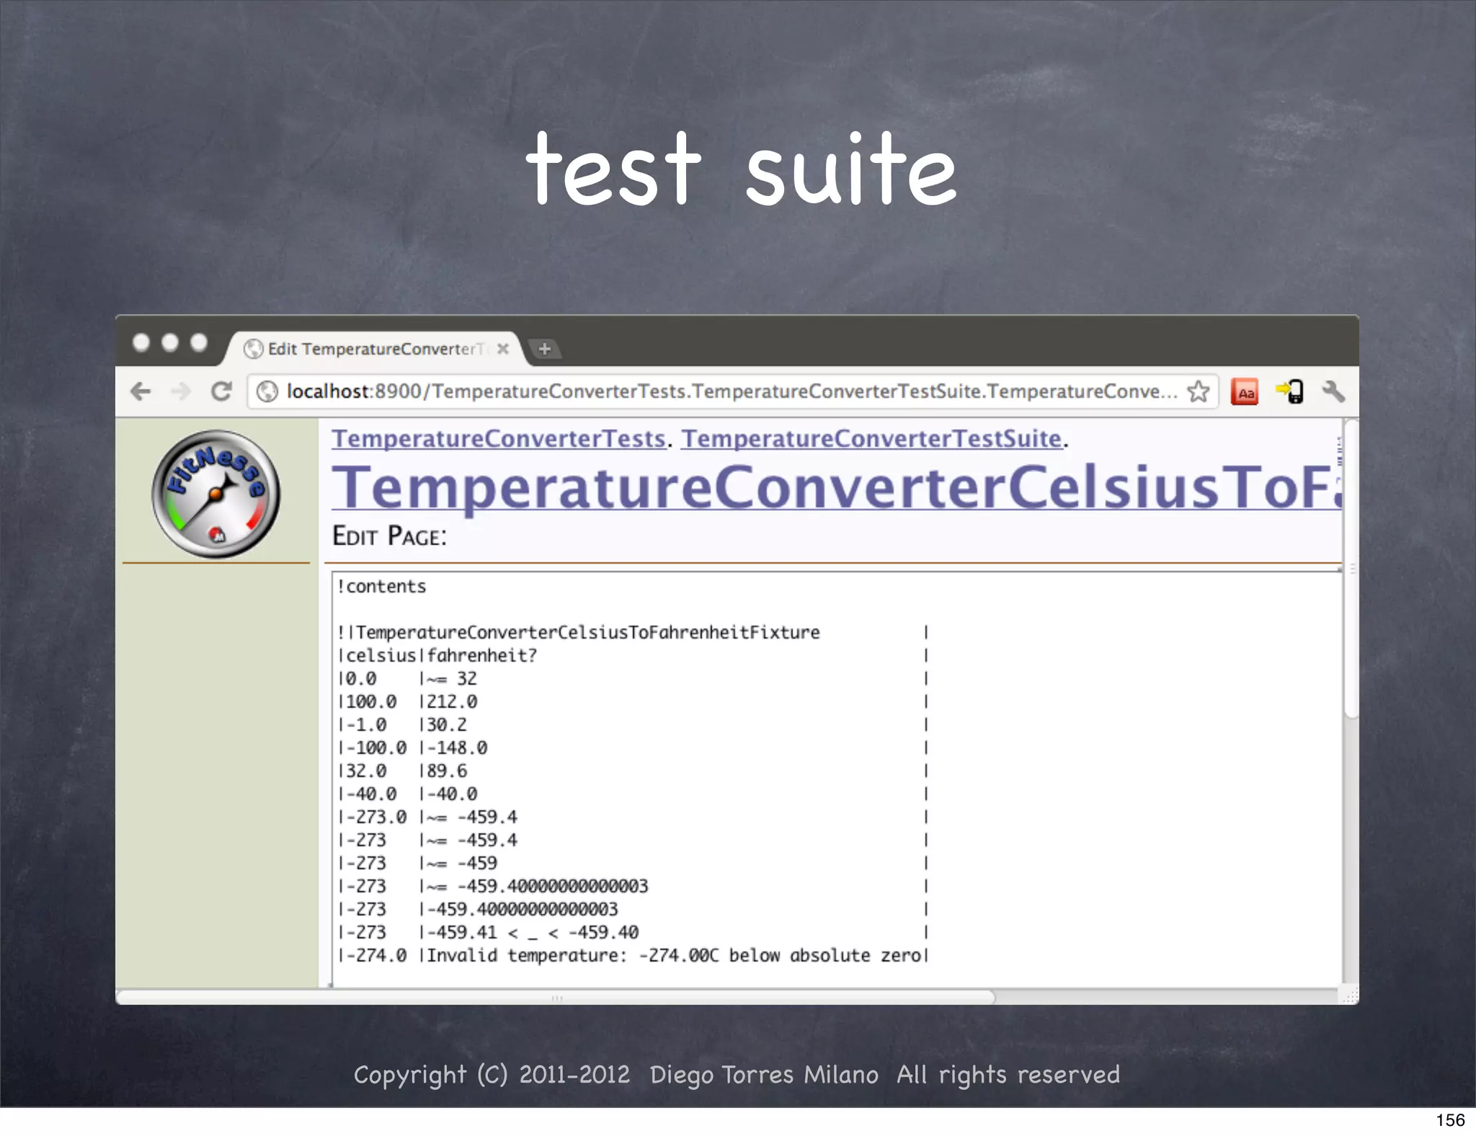Select the Edit TemperatureConverter tab

pyautogui.click(x=371, y=349)
